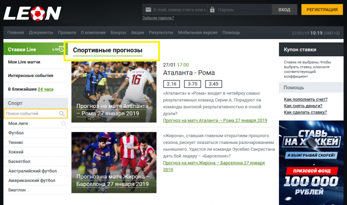The height and width of the screenshot is (205, 347).
Task: Click the search magnifier icon in Поиск событий
Action: pos(62,114)
